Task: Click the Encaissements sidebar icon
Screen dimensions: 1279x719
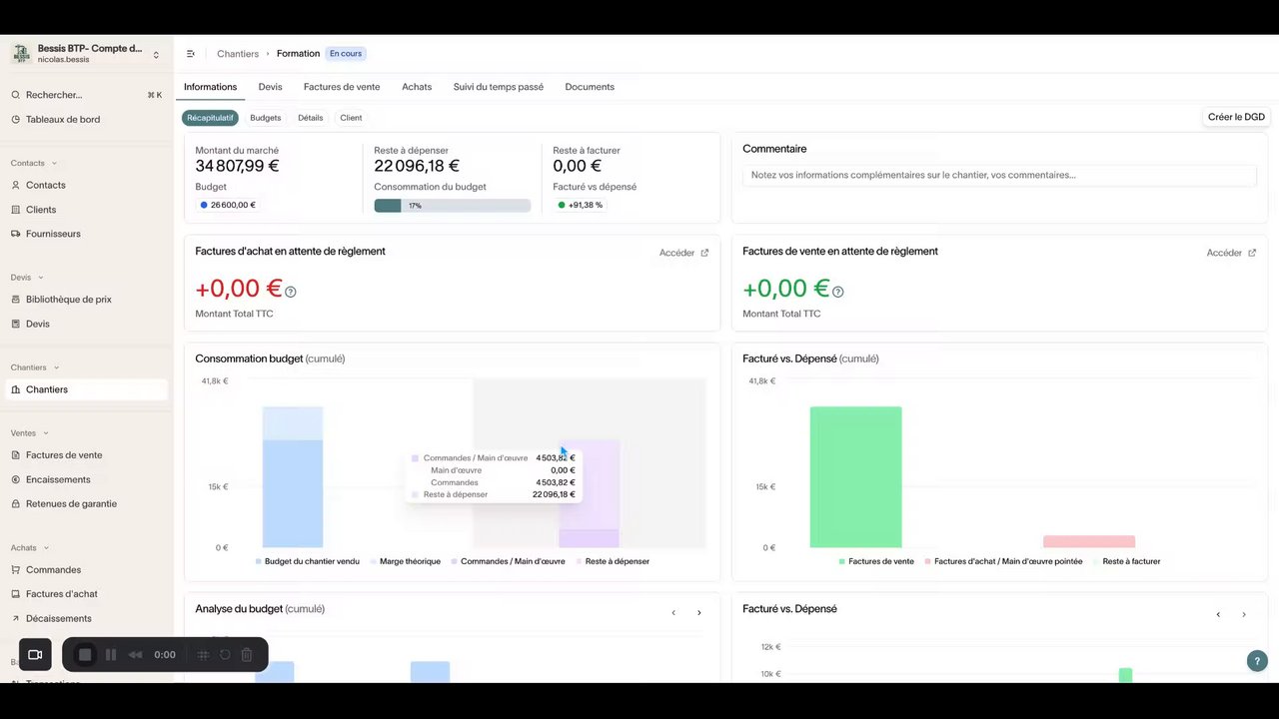Action: [16, 479]
